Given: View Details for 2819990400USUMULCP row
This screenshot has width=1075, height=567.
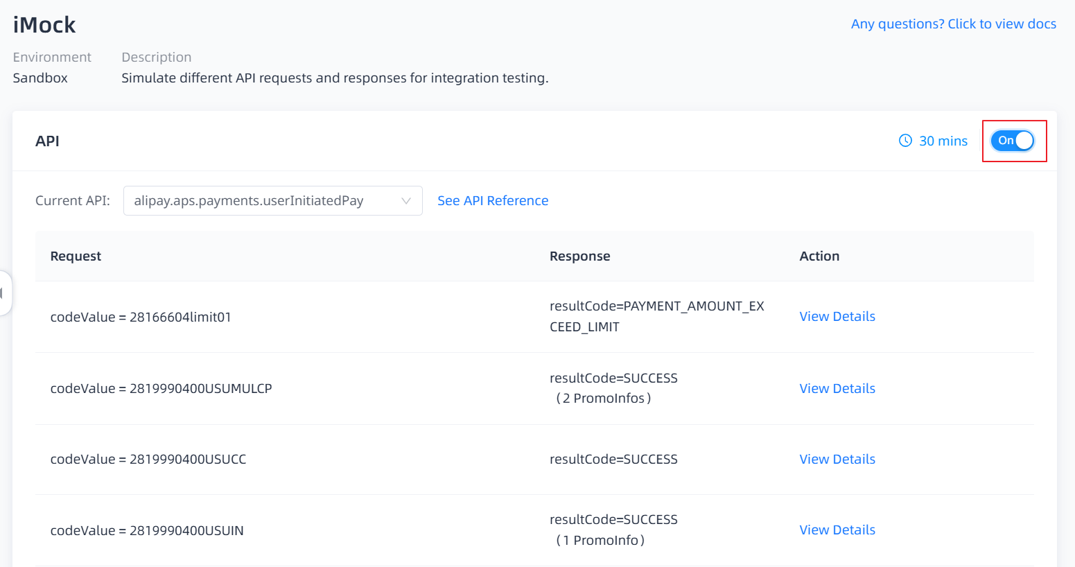Looking at the screenshot, I should tap(837, 389).
